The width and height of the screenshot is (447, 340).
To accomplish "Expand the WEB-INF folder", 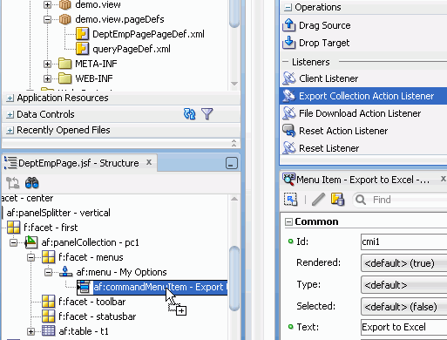I will 48,78.
